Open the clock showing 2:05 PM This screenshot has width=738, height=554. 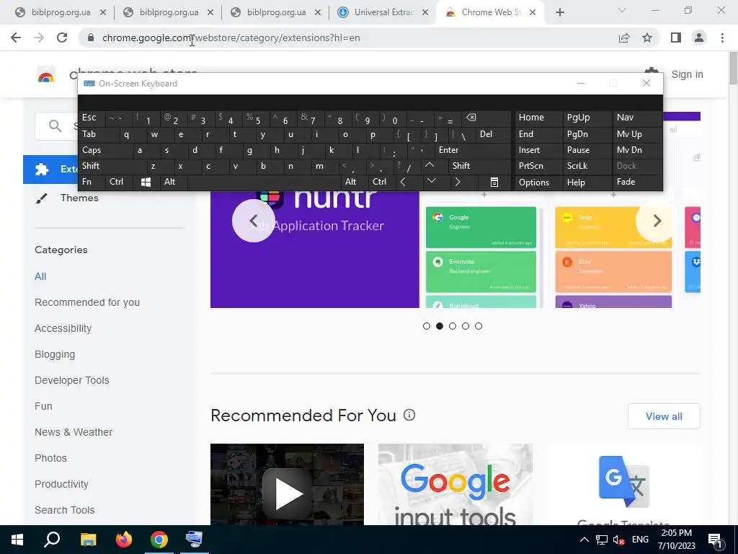point(676,540)
